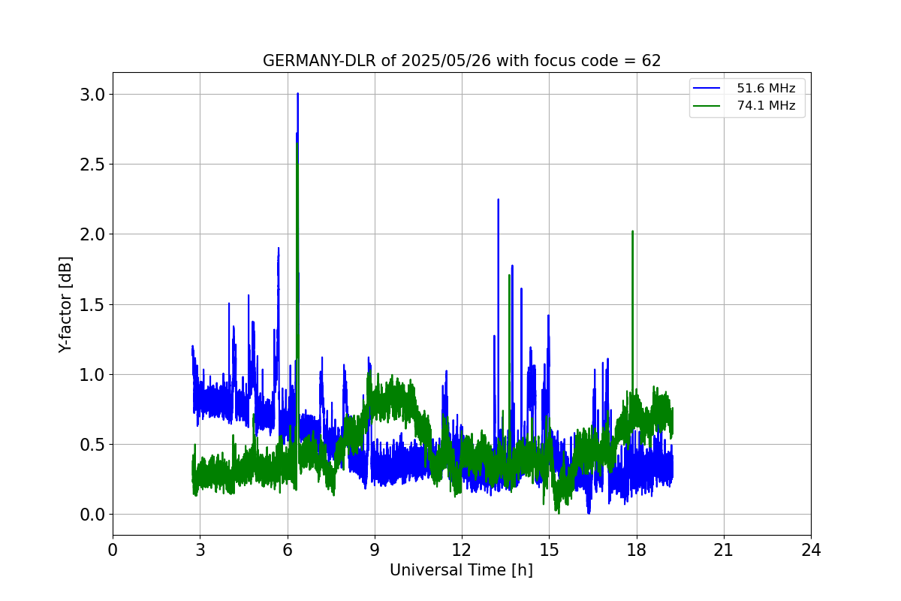This screenshot has height=601, width=901.
Task: Click the x-axis tick label 3
Action: [200, 550]
